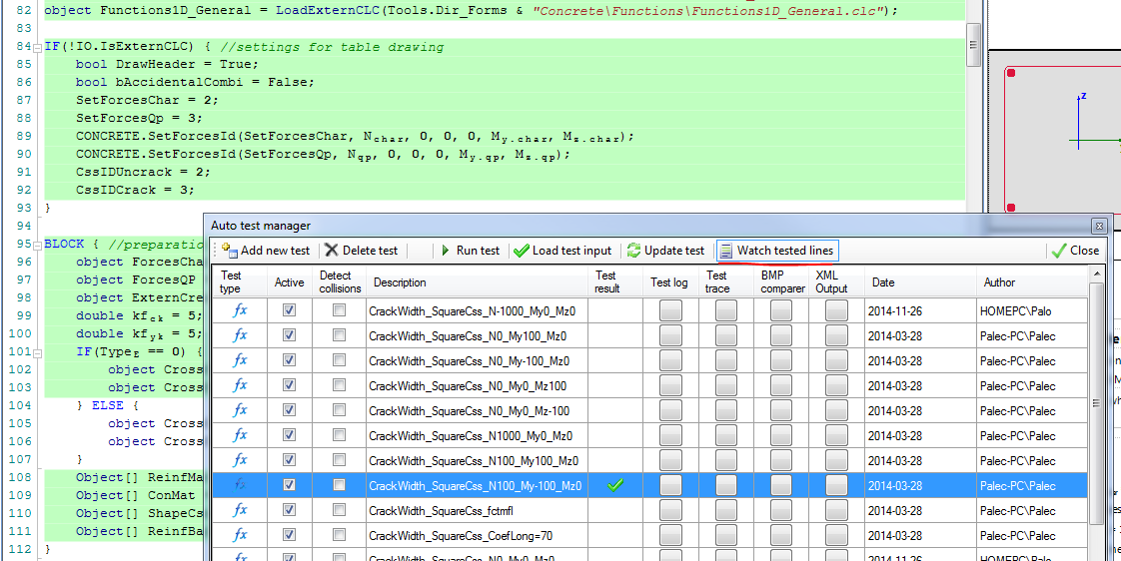The width and height of the screenshot is (1121, 561).
Task: Click green check test result of selected row
Action: click(614, 486)
